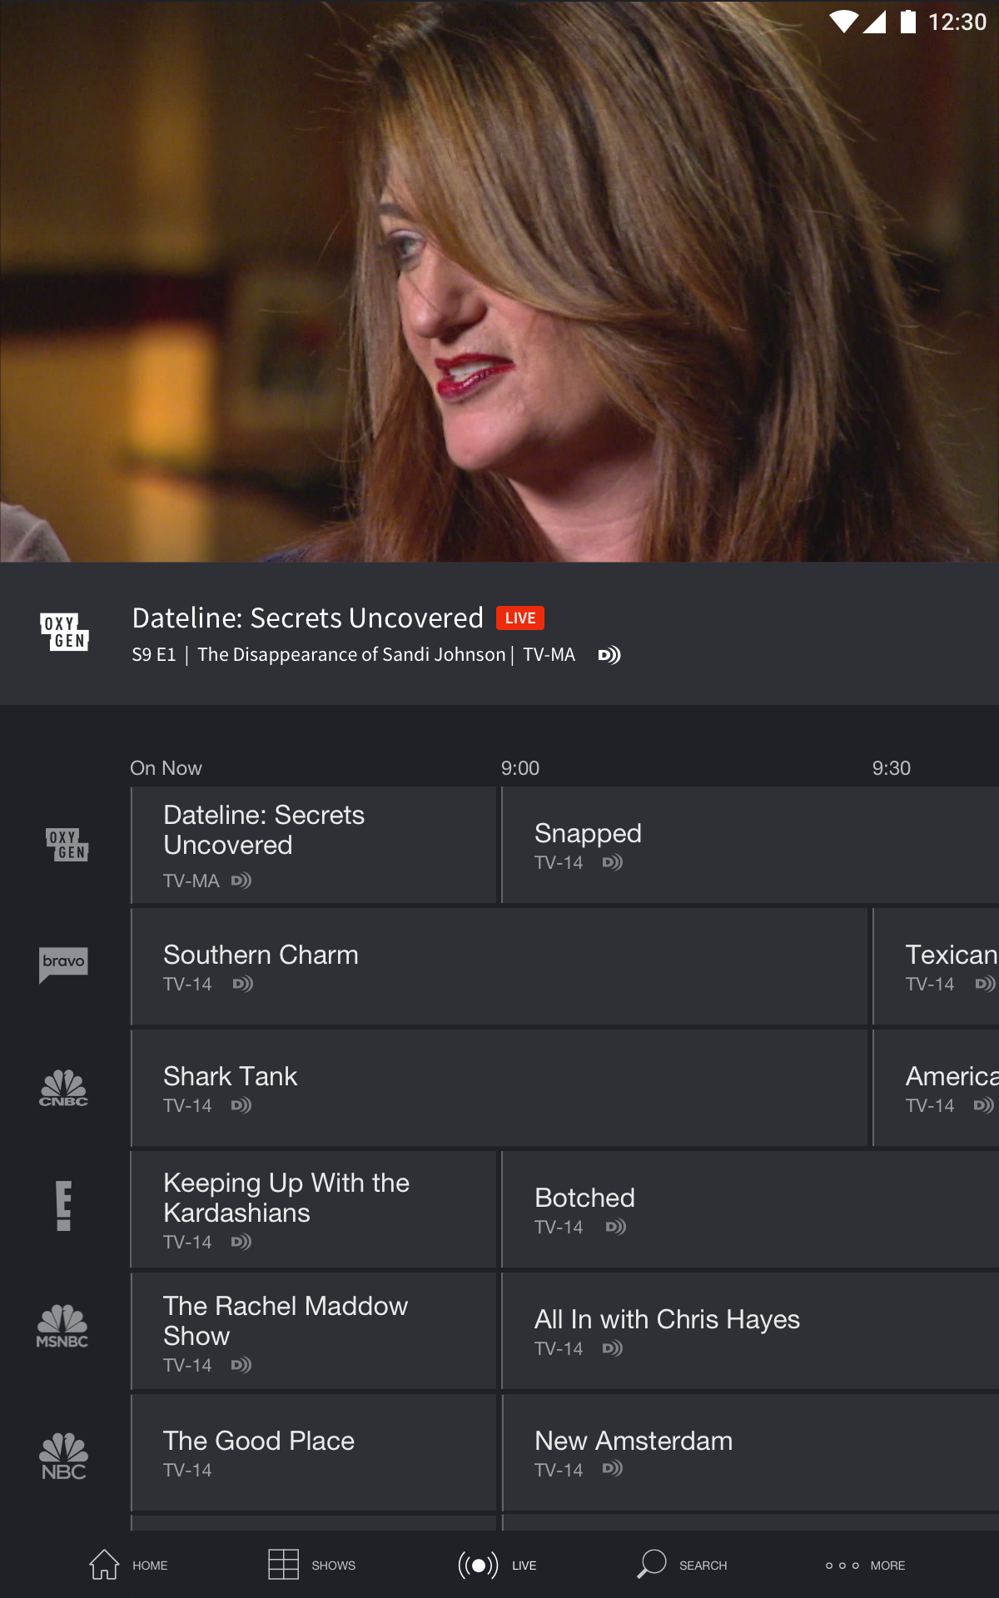Select the Shark Tank program tile
This screenshot has height=1598, width=999.
[x=499, y=1089]
